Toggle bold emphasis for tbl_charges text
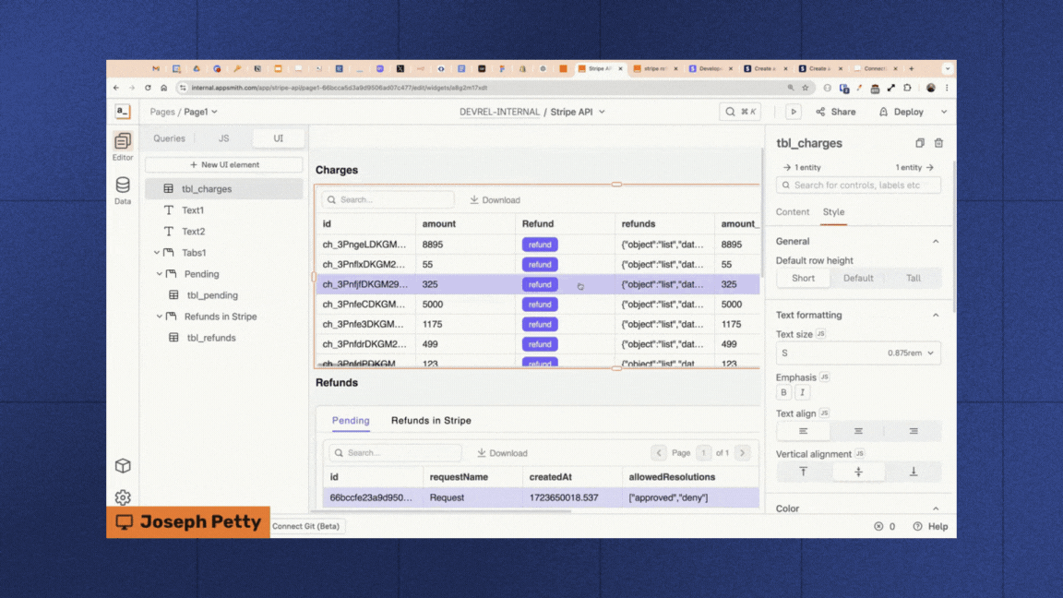 tap(782, 392)
